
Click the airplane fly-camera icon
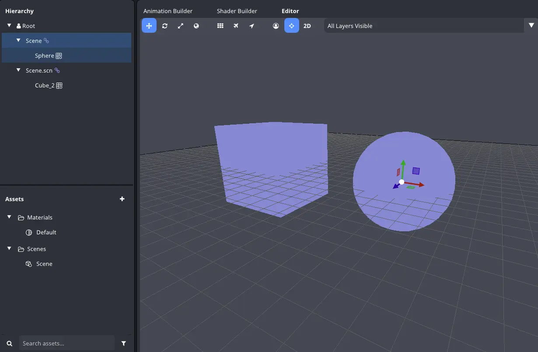click(236, 26)
